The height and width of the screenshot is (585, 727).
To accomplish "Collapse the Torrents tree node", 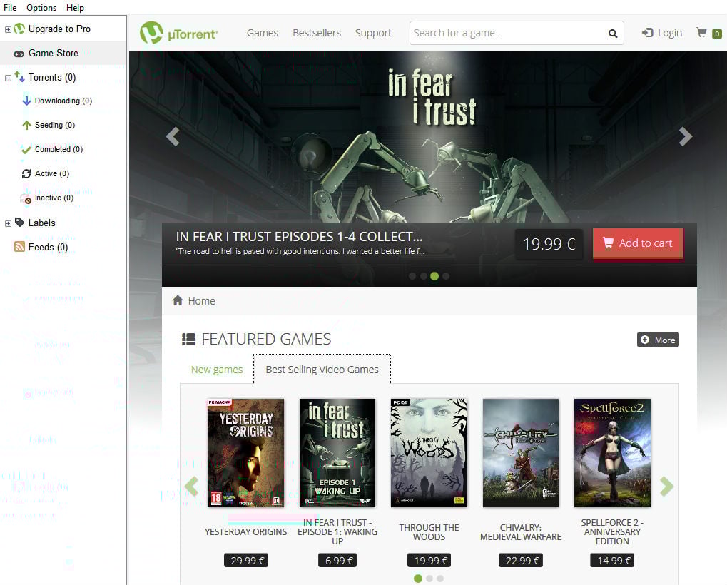I will pos(8,78).
